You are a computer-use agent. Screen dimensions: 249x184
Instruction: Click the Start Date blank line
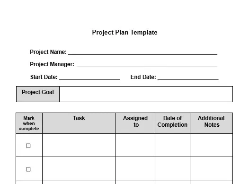tap(89, 78)
